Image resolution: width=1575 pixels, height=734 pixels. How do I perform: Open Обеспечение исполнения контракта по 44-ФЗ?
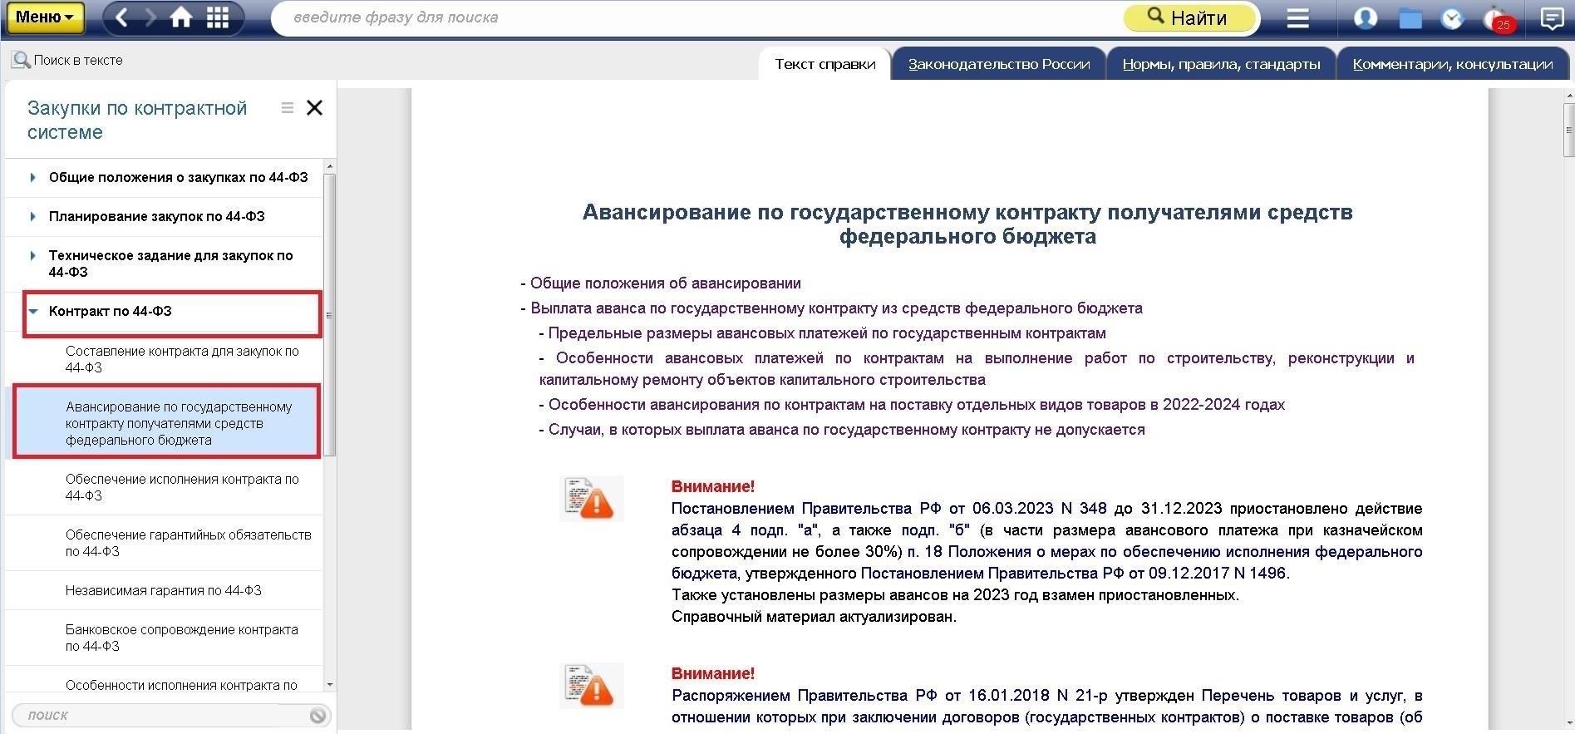(x=181, y=487)
